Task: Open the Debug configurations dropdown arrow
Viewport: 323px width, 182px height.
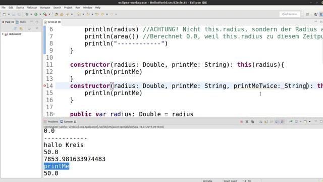Action: tap(31, 14)
